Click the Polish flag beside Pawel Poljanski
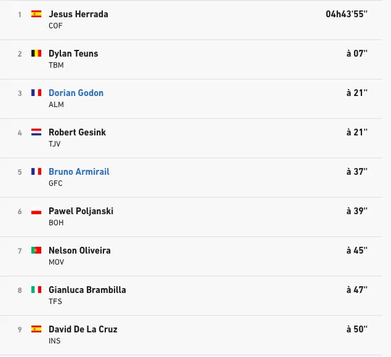This screenshot has width=391, height=357. point(36,211)
